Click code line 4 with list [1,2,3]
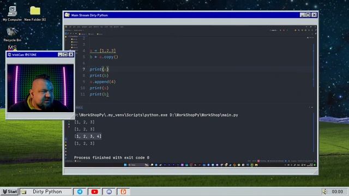The width and height of the screenshot is (349, 196). [103, 51]
